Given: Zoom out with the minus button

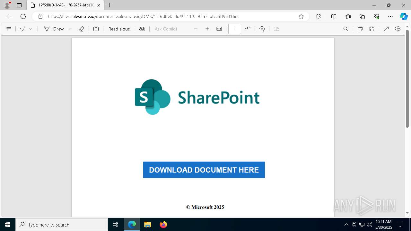Looking at the screenshot, I should [196, 29].
